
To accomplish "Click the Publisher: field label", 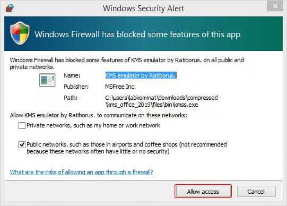I will point(76,87).
